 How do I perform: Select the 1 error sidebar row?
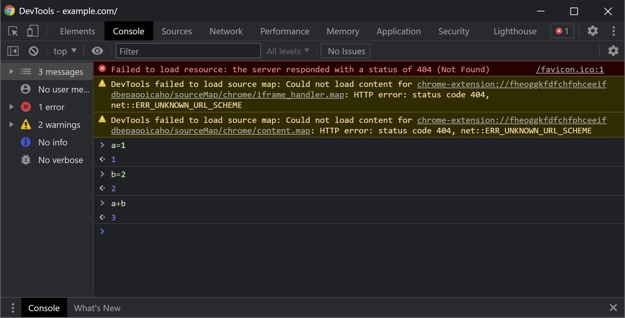[47, 107]
